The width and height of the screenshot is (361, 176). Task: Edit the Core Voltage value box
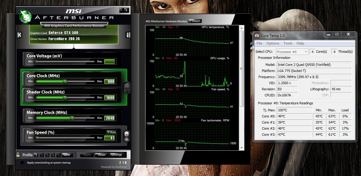point(109,62)
